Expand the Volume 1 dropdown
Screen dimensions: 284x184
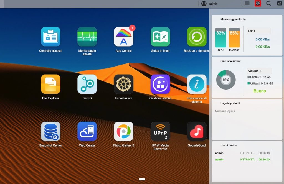coord(259,71)
